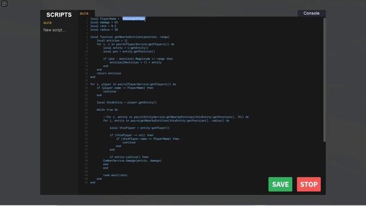366x206 pixels.
Task: Click the 'local damage = 65' line
Action: click(104, 22)
